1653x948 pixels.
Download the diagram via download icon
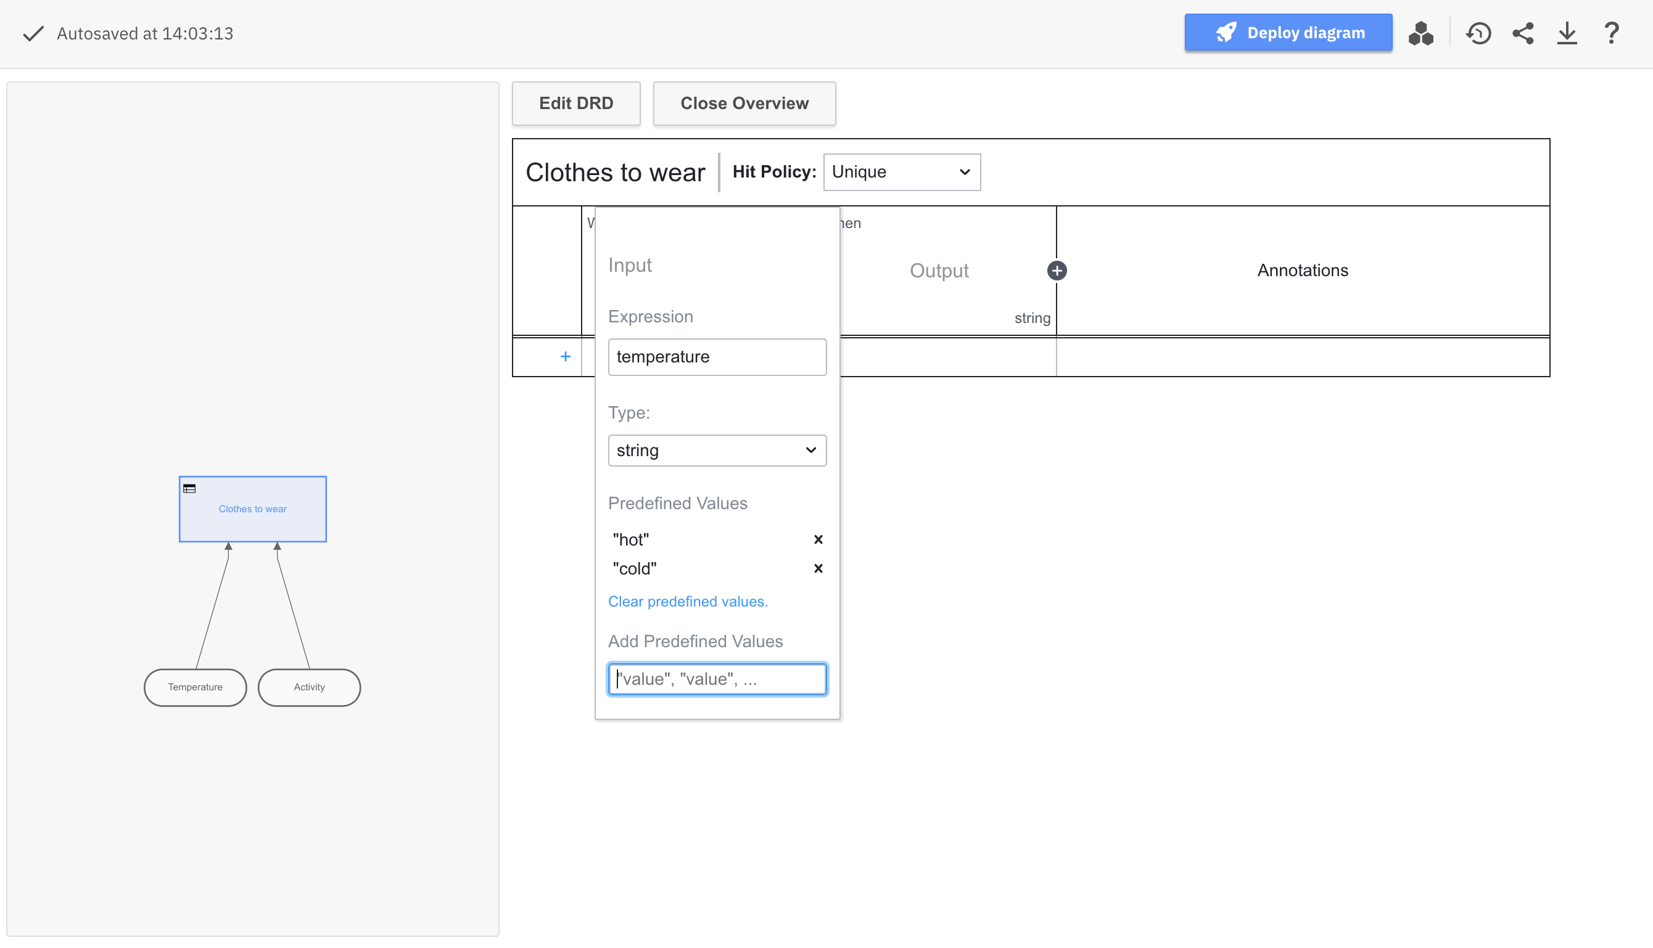pyautogui.click(x=1567, y=33)
